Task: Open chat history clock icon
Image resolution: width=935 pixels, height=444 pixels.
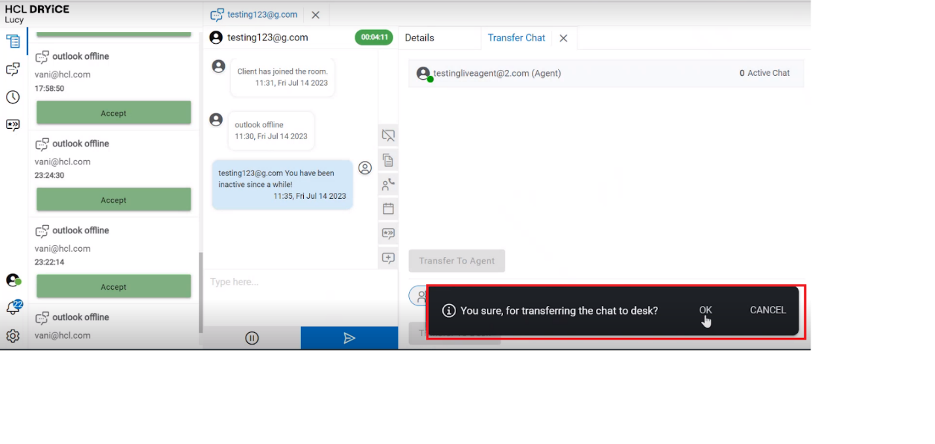Action: click(13, 97)
